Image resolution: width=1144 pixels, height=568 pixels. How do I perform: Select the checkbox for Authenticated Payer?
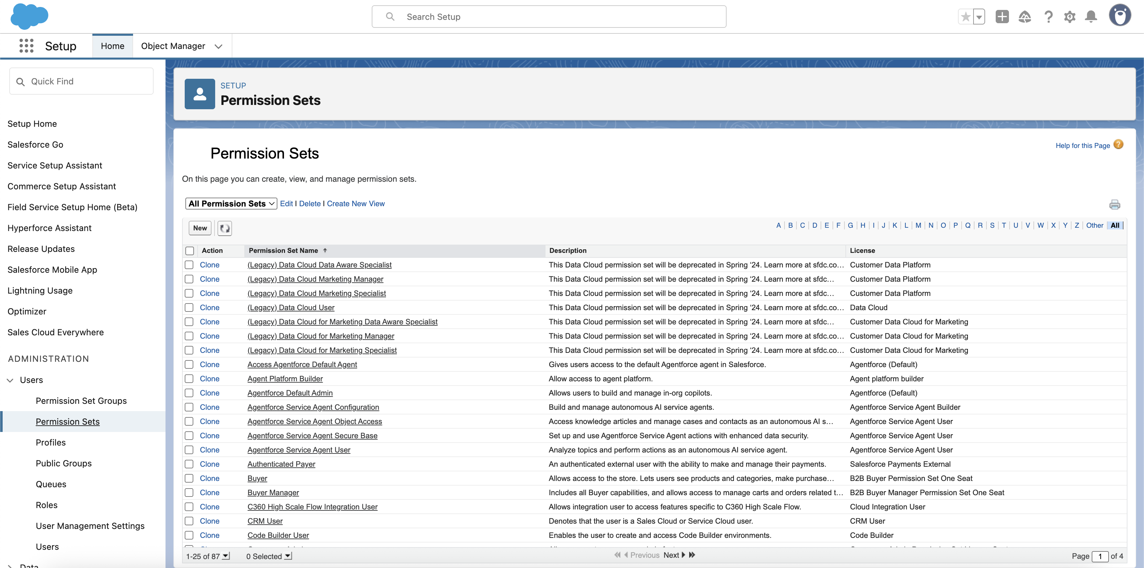click(189, 464)
